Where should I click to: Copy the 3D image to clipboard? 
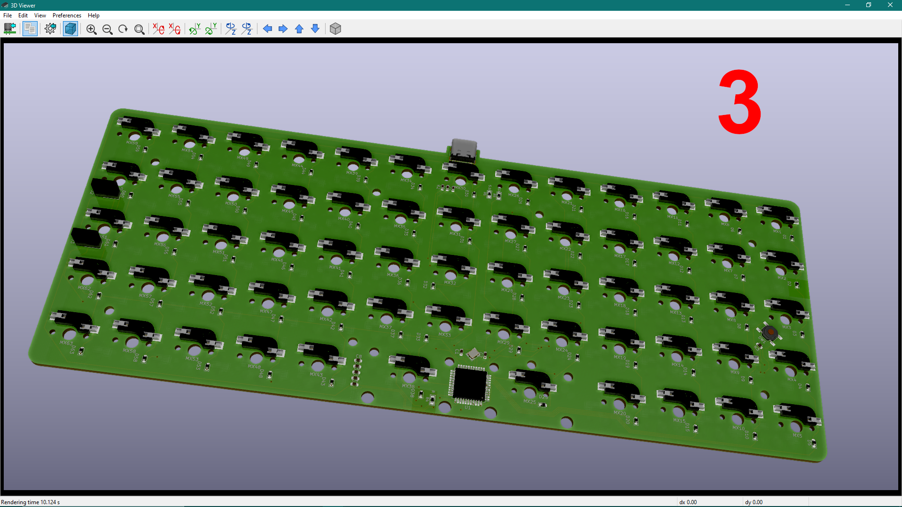(30, 29)
